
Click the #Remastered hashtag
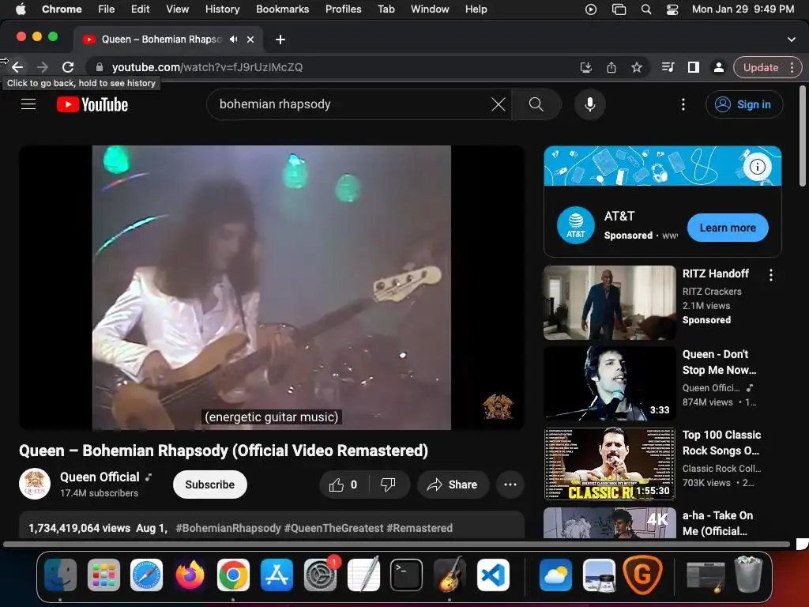(420, 528)
